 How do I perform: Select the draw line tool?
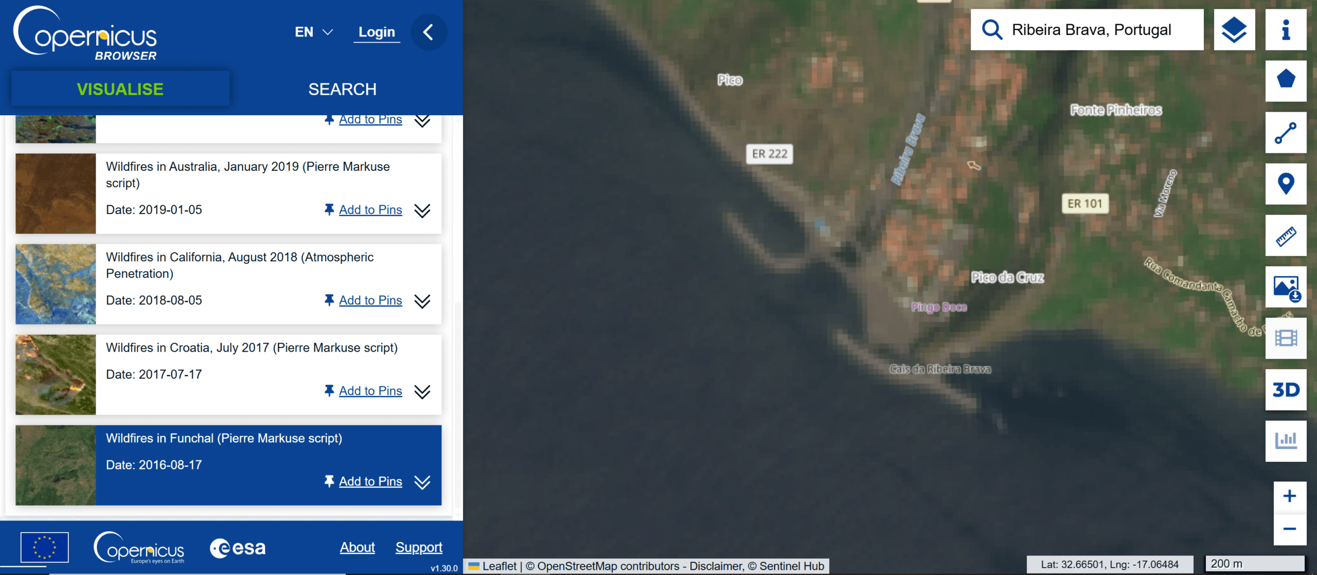(x=1285, y=133)
